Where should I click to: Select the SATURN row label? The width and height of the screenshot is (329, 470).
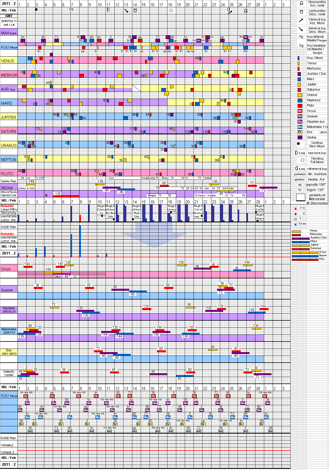tap(9, 131)
